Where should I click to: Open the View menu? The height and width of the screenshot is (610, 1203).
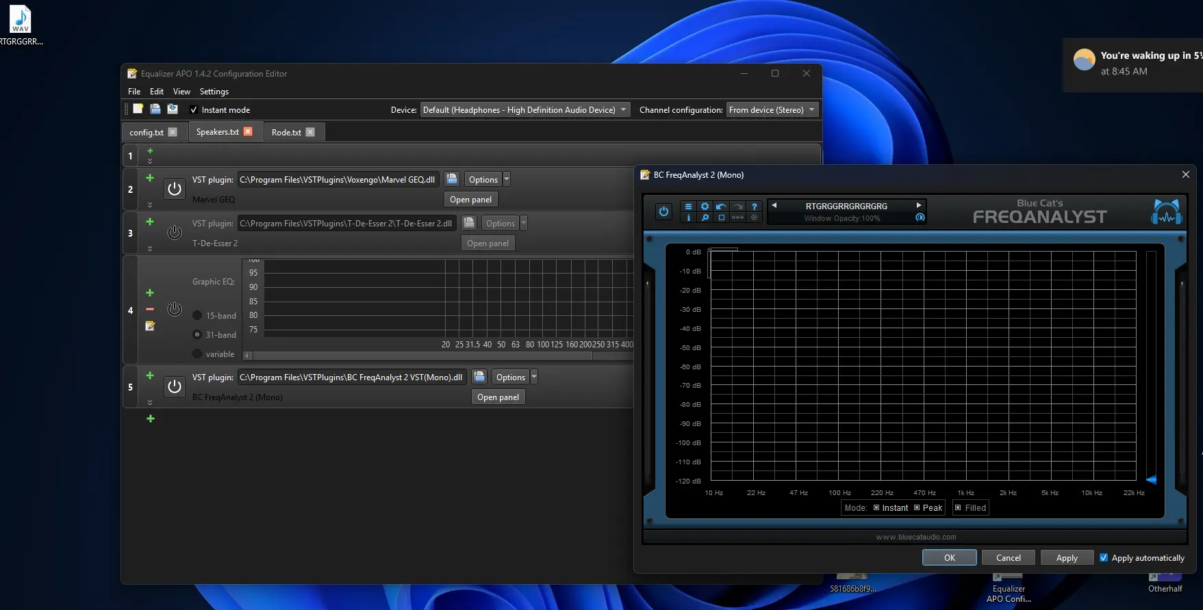coord(181,92)
